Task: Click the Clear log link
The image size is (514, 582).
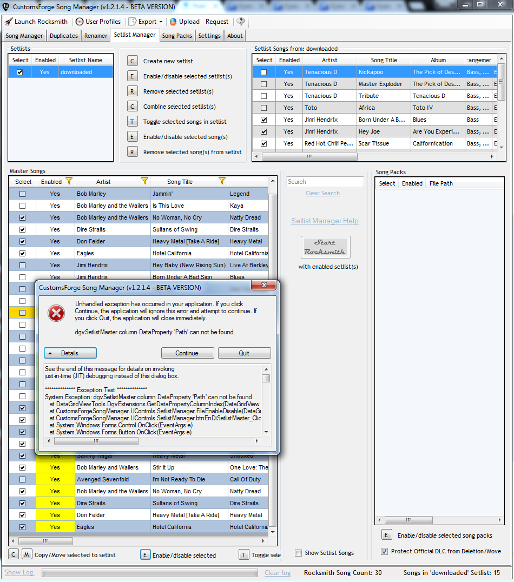Action: click(x=278, y=573)
